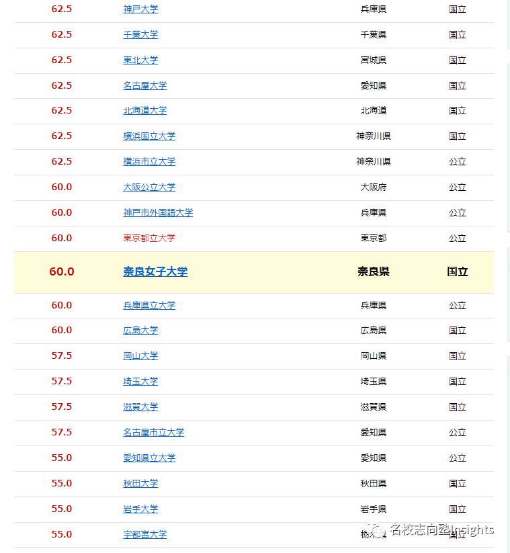Image resolution: width=510 pixels, height=553 pixels.
Task: Open the 横浜市立大学 link
Action: pos(149,161)
